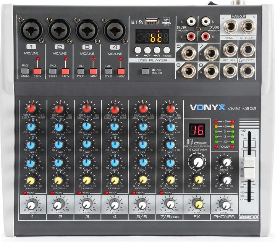275x242 pixels.
Task: Click the channel 2 LEVEL knob
Action: point(58,205)
